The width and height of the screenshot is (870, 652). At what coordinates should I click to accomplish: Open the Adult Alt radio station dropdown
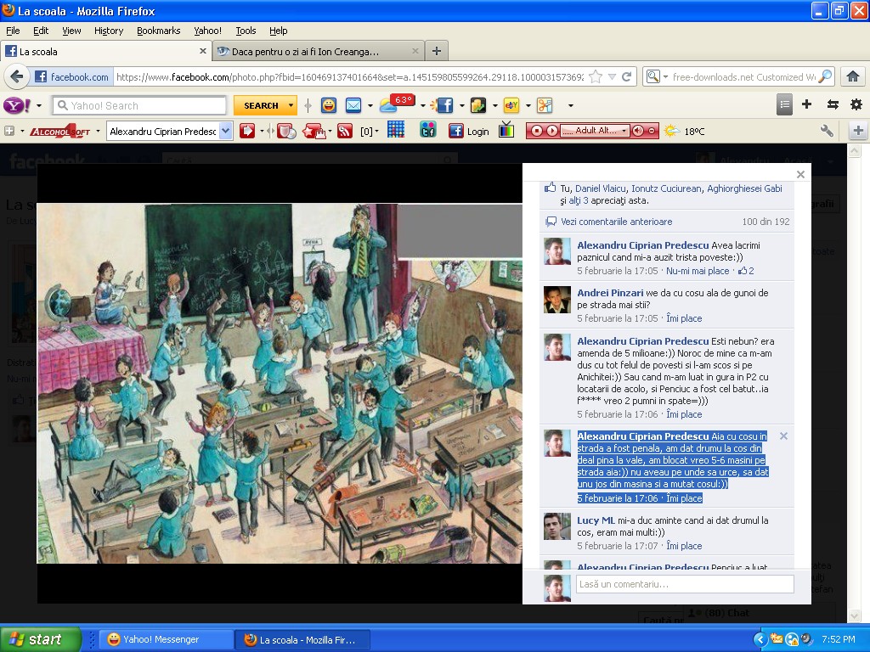(x=624, y=131)
